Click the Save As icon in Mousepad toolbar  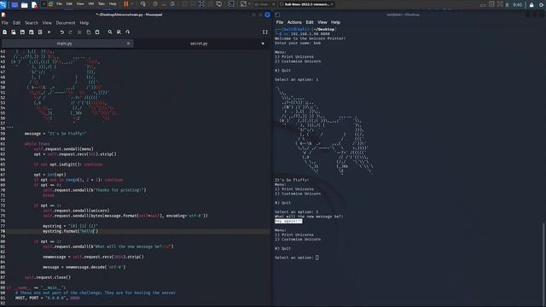pyautogui.click(x=32, y=32)
